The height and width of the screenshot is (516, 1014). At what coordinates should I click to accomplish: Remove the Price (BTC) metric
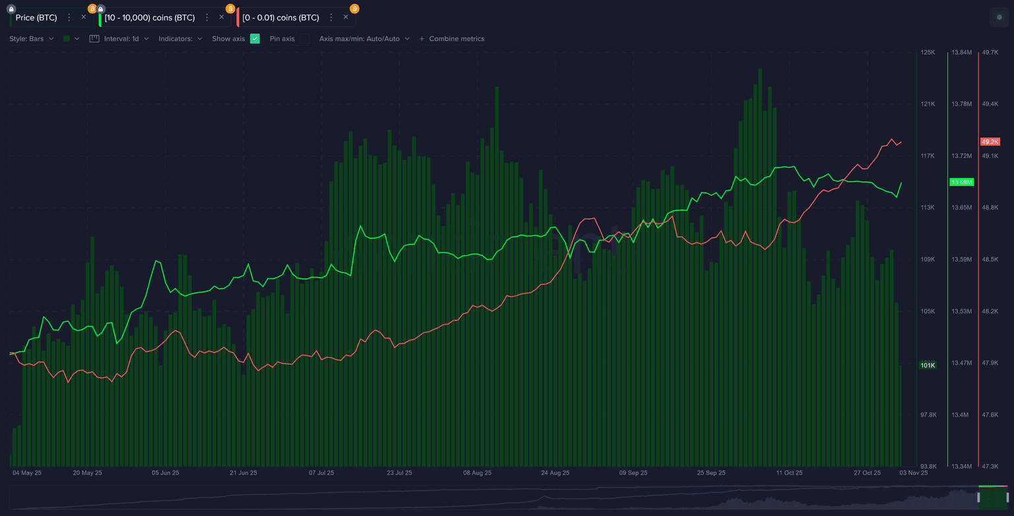[x=83, y=17]
